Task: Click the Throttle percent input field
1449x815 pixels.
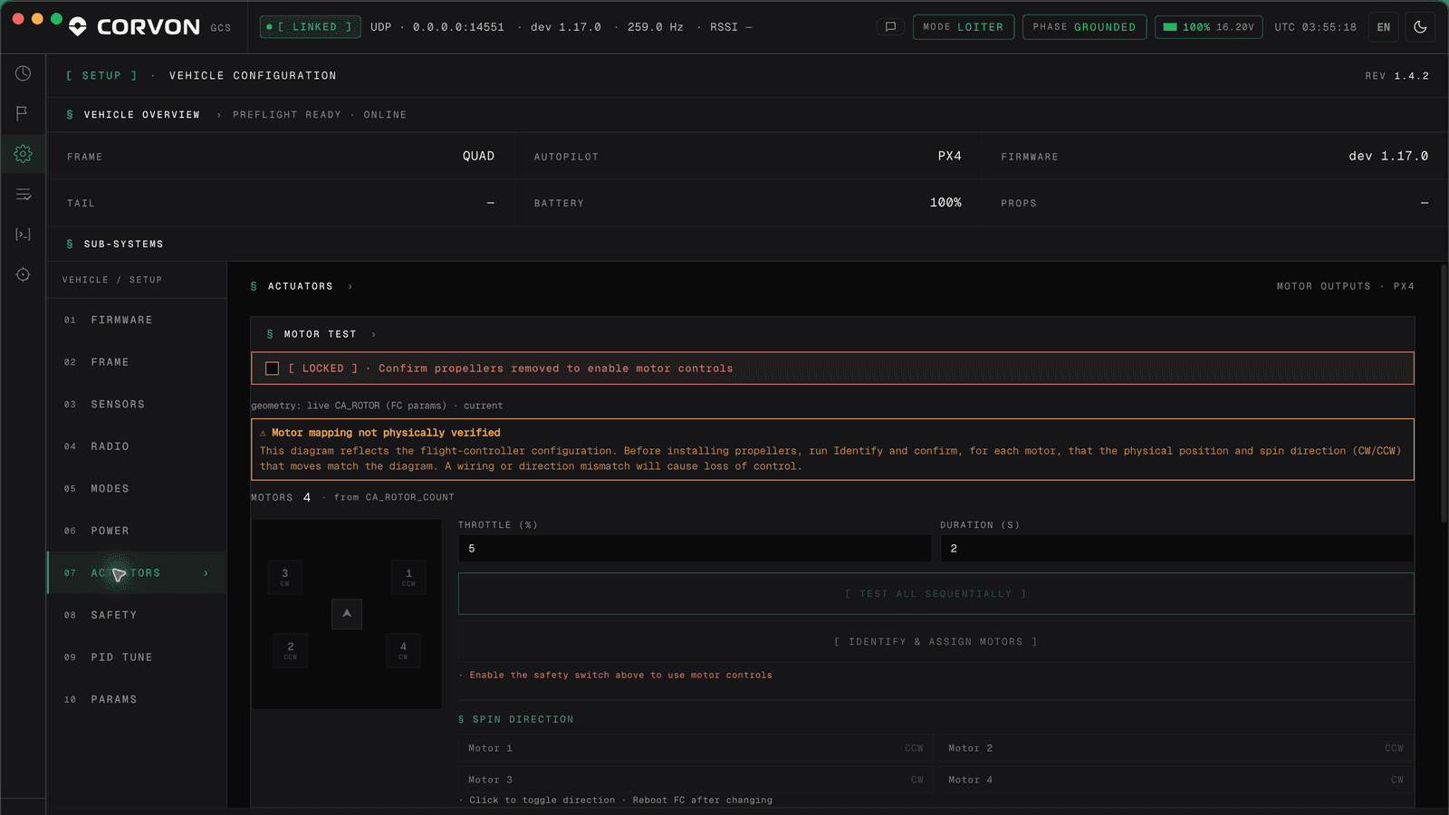Action: coord(695,549)
